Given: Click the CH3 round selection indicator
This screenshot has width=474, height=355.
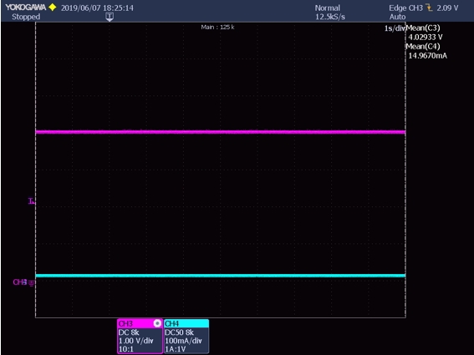Looking at the screenshot, I should 157,323.
